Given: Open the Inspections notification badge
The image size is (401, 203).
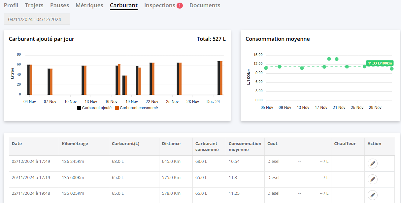Looking at the screenshot, I should tap(180, 6).
